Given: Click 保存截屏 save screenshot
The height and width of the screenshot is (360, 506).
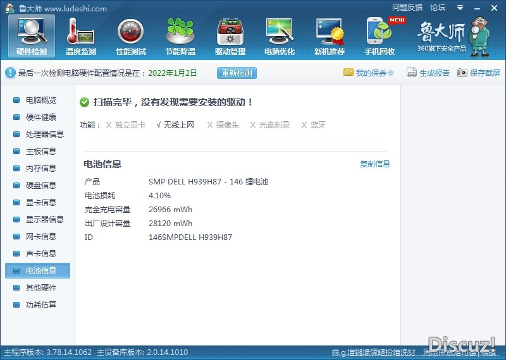Looking at the screenshot, I should [479, 73].
